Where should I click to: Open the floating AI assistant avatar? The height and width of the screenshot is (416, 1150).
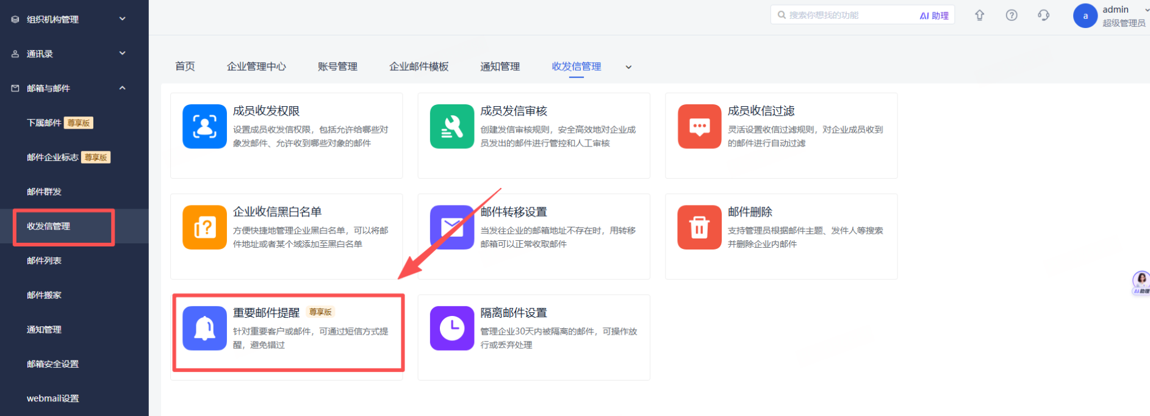1141,283
